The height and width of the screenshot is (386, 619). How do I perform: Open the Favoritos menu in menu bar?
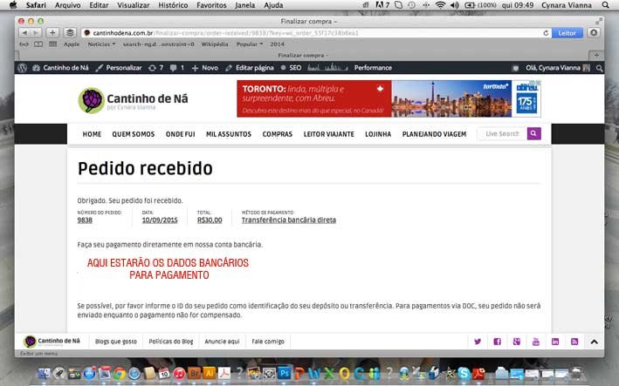click(211, 5)
